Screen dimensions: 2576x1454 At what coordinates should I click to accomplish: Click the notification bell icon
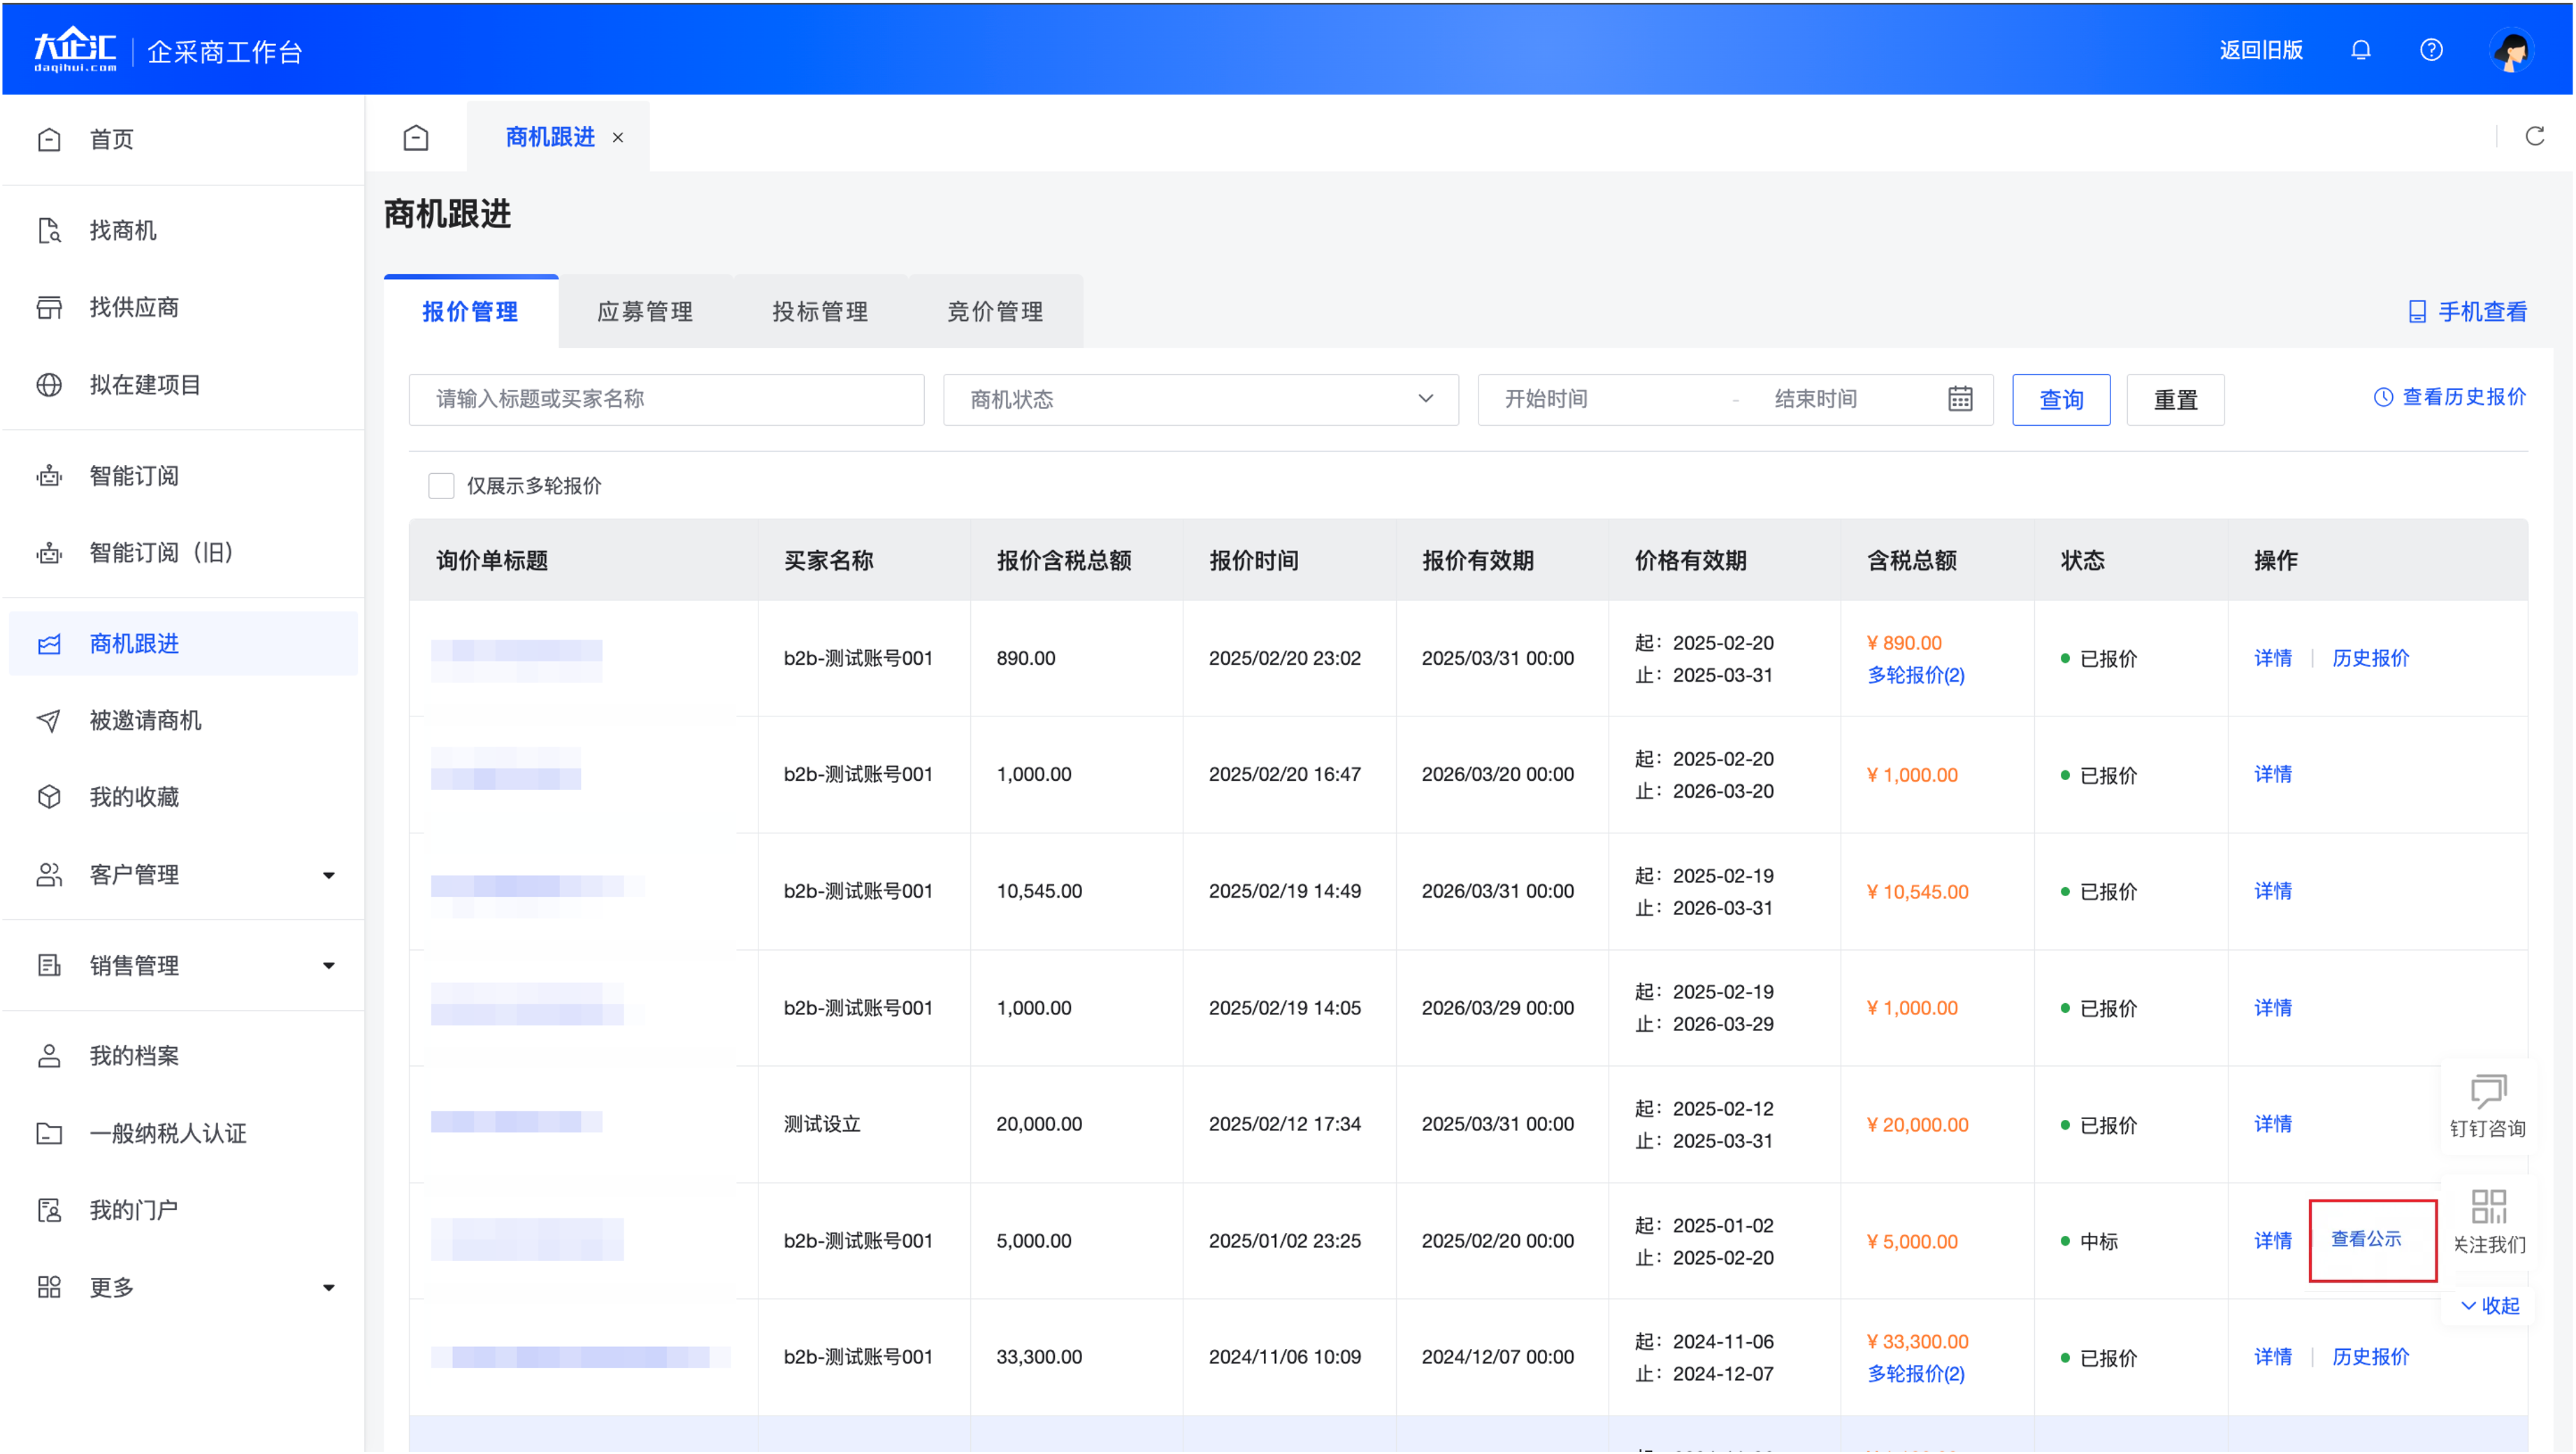[2360, 49]
